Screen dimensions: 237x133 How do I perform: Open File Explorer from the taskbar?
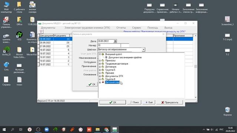(x=98, y=130)
